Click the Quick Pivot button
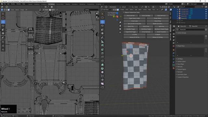This screenshot has height=117, width=208. pyautogui.click(x=146, y=27)
